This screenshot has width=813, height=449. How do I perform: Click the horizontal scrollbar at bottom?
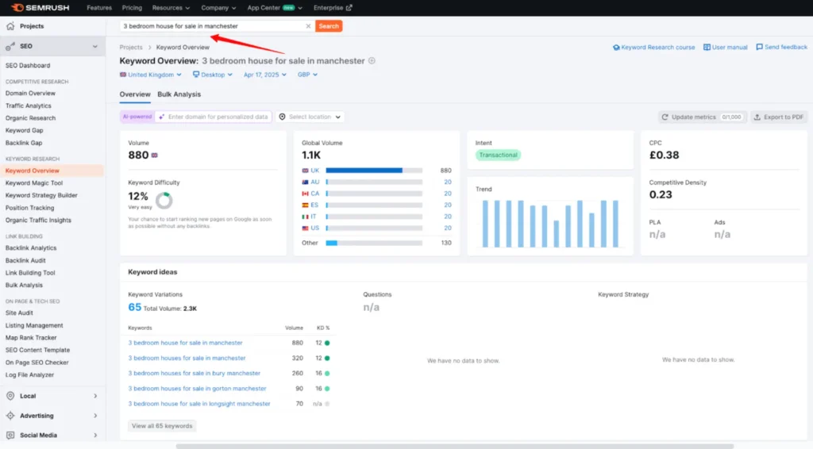(455, 446)
